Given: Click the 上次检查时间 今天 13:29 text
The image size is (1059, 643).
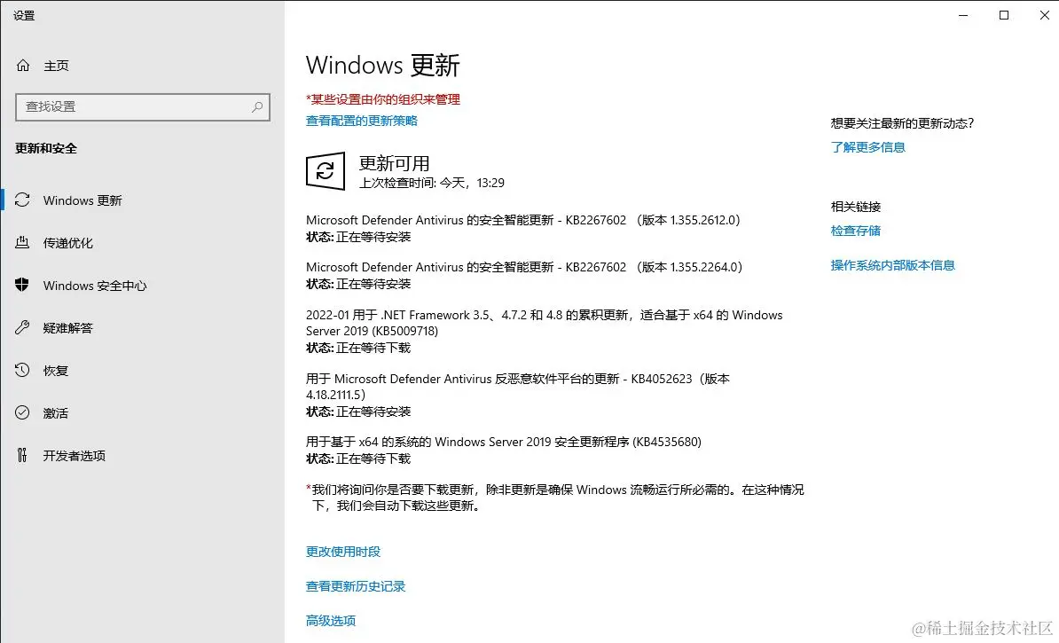Looking at the screenshot, I should pyautogui.click(x=432, y=183).
